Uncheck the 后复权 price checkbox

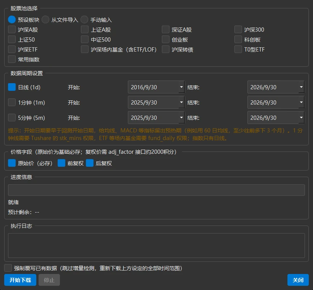click(x=90, y=163)
